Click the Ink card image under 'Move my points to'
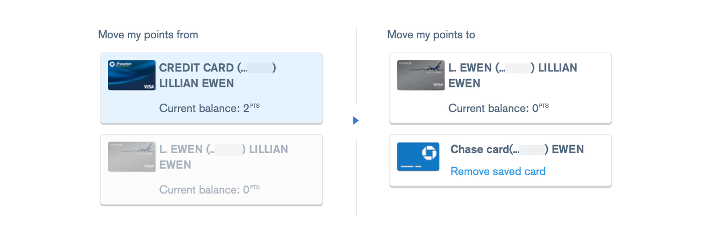The image size is (715, 236). (421, 75)
